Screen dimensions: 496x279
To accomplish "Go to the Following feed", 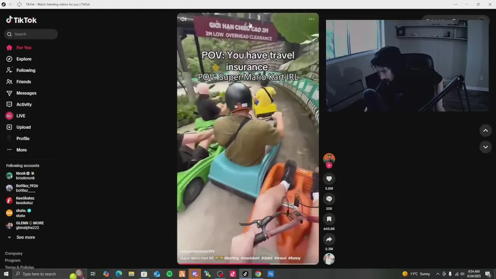I will (21, 70).
